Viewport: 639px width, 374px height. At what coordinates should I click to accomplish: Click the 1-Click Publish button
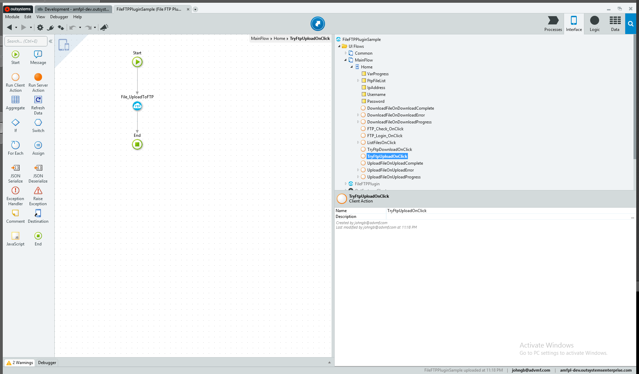click(x=317, y=24)
